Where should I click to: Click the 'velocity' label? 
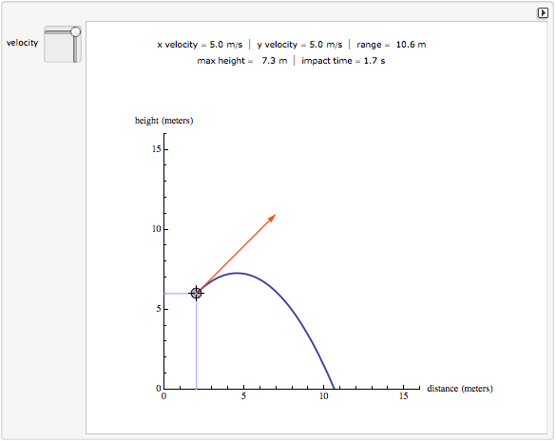[23, 43]
